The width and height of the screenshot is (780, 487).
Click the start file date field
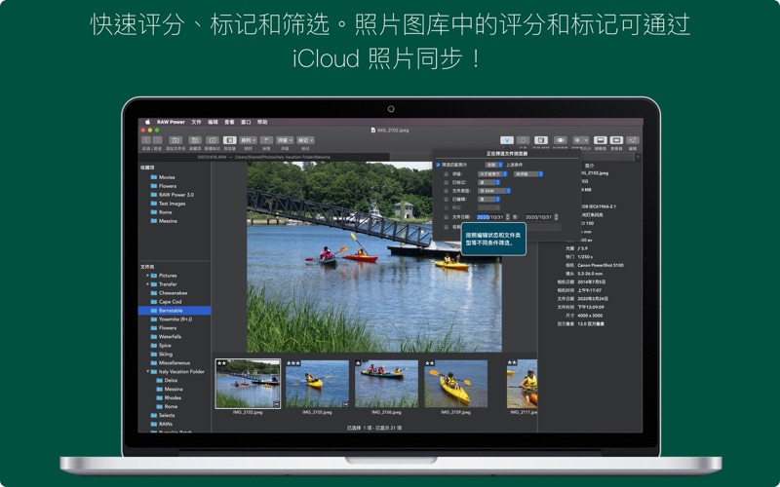[490, 217]
